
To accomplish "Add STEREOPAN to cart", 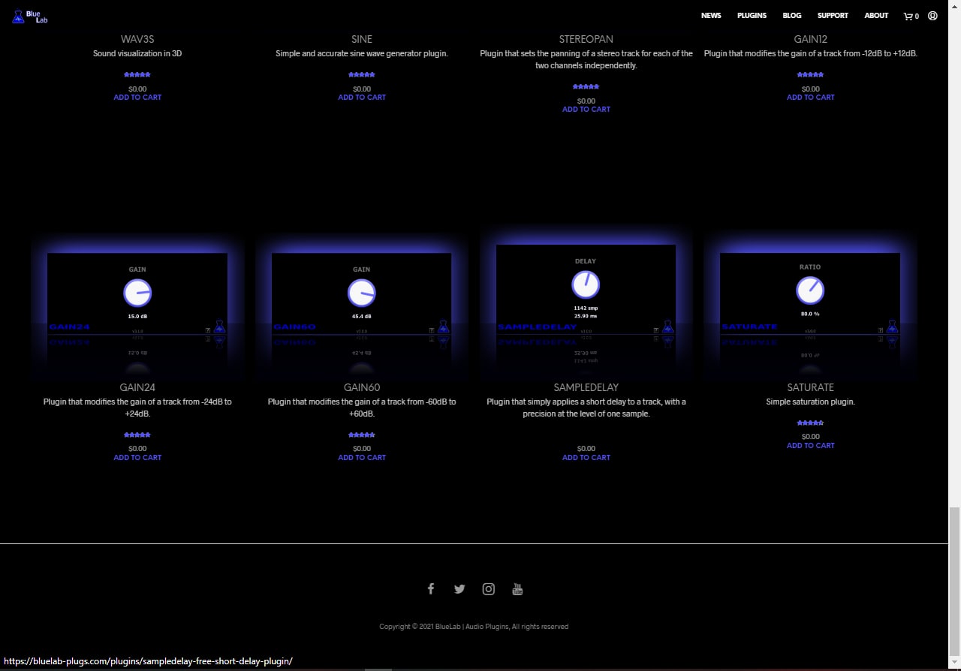I will click(586, 110).
